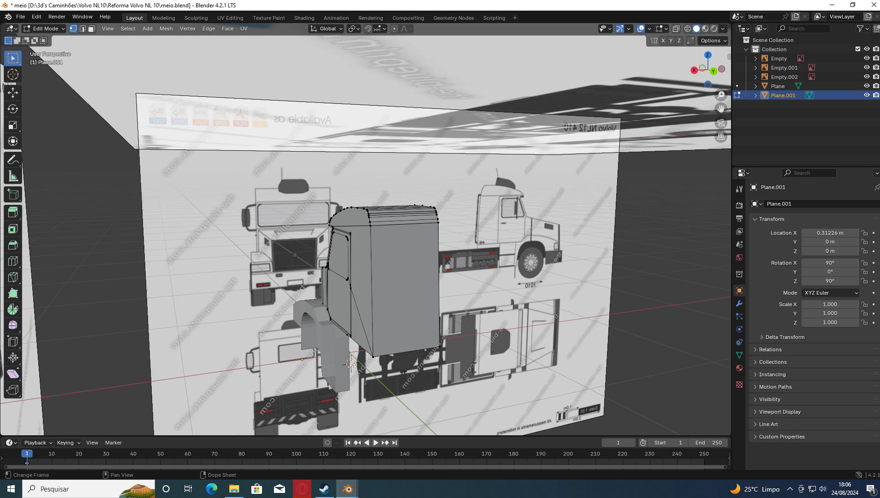The height and width of the screenshot is (498, 880).
Task: Choose the Inset Faces tool
Action: (x=13, y=229)
